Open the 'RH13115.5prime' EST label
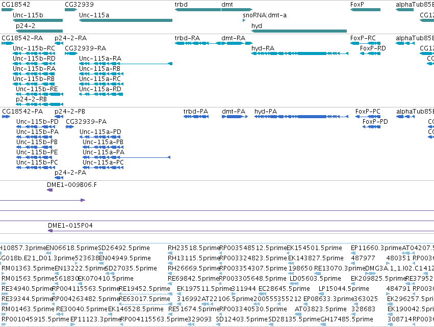Image resolution: width=434 pixels, height=327 pixels. tap(193, 258)
